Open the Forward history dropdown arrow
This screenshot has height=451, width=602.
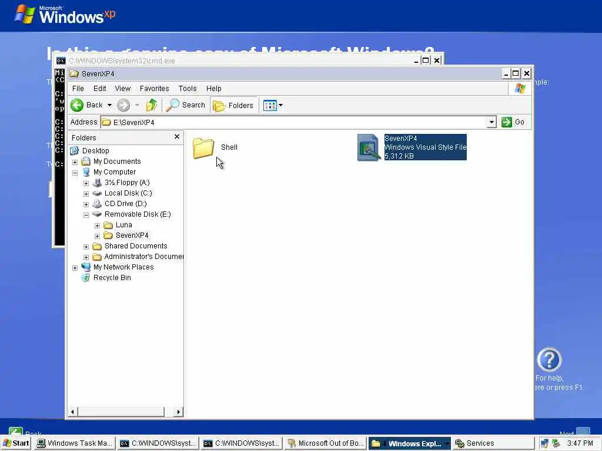tap(137, 105)
